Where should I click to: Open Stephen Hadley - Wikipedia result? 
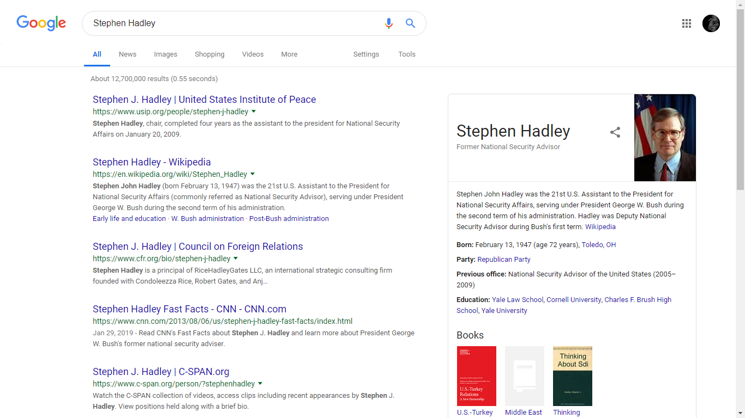(152, 162)
